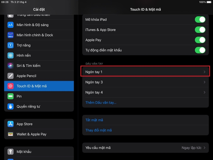Go to Trợ năng settings
The width and height of the screenshot is (213, 160).
click(39, 45)
